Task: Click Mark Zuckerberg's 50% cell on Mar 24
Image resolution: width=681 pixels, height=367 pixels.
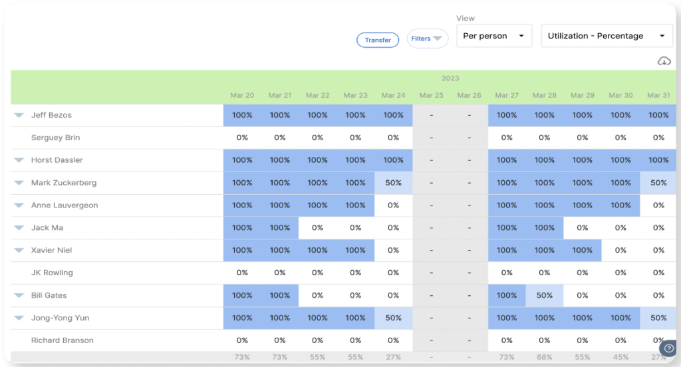Action: 393,183
